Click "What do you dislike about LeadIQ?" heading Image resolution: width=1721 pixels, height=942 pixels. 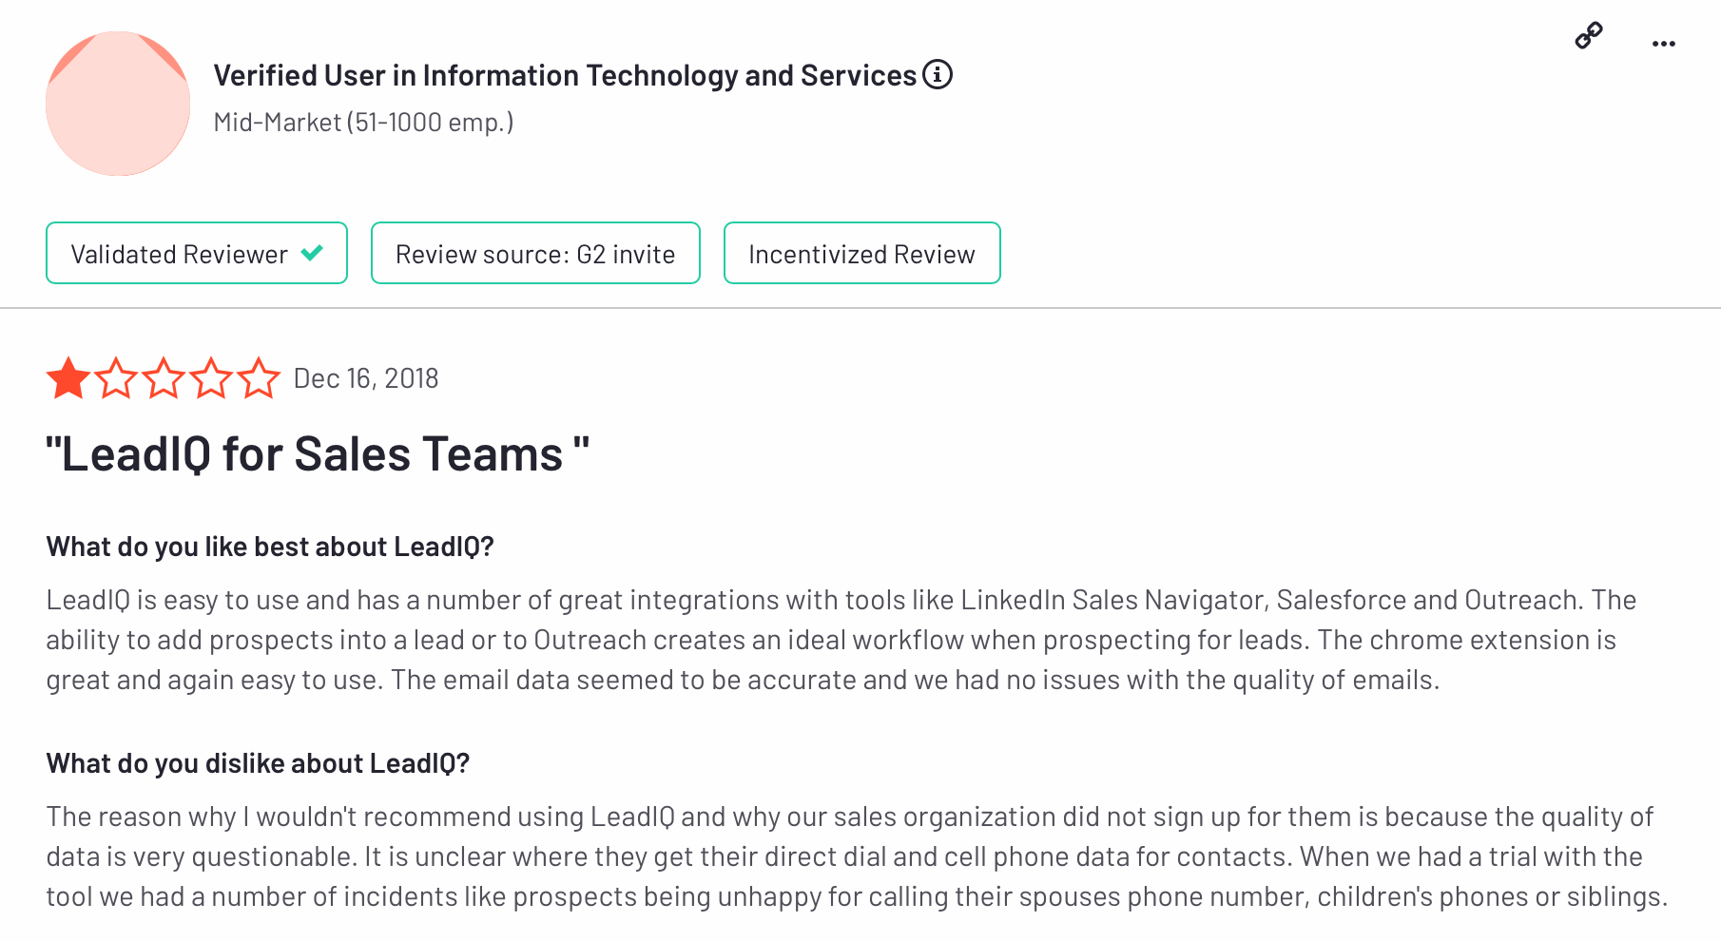pos(258,763)
